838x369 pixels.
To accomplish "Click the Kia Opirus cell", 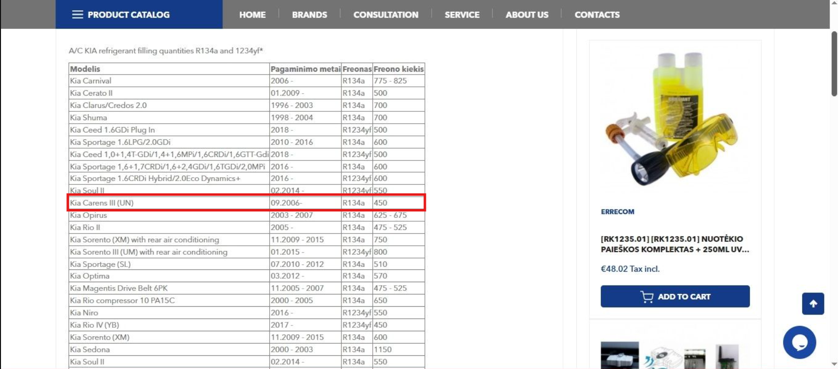I will tap(169, 215).
